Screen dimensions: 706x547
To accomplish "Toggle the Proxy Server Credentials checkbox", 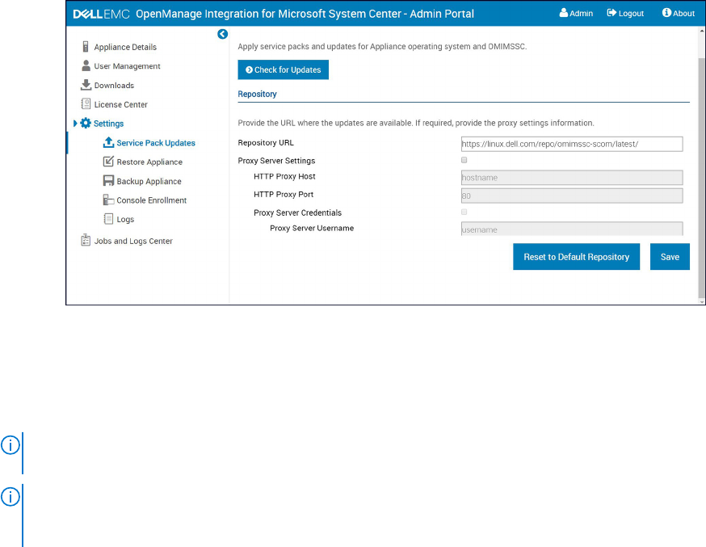I will coord(464,212).
